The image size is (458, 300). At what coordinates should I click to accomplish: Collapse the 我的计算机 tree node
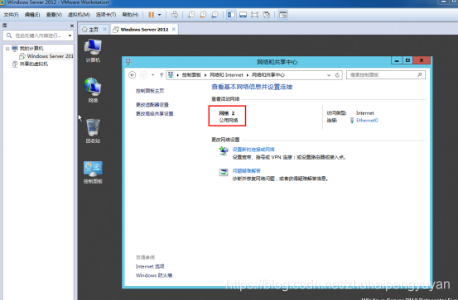click(x=8, y=49)
